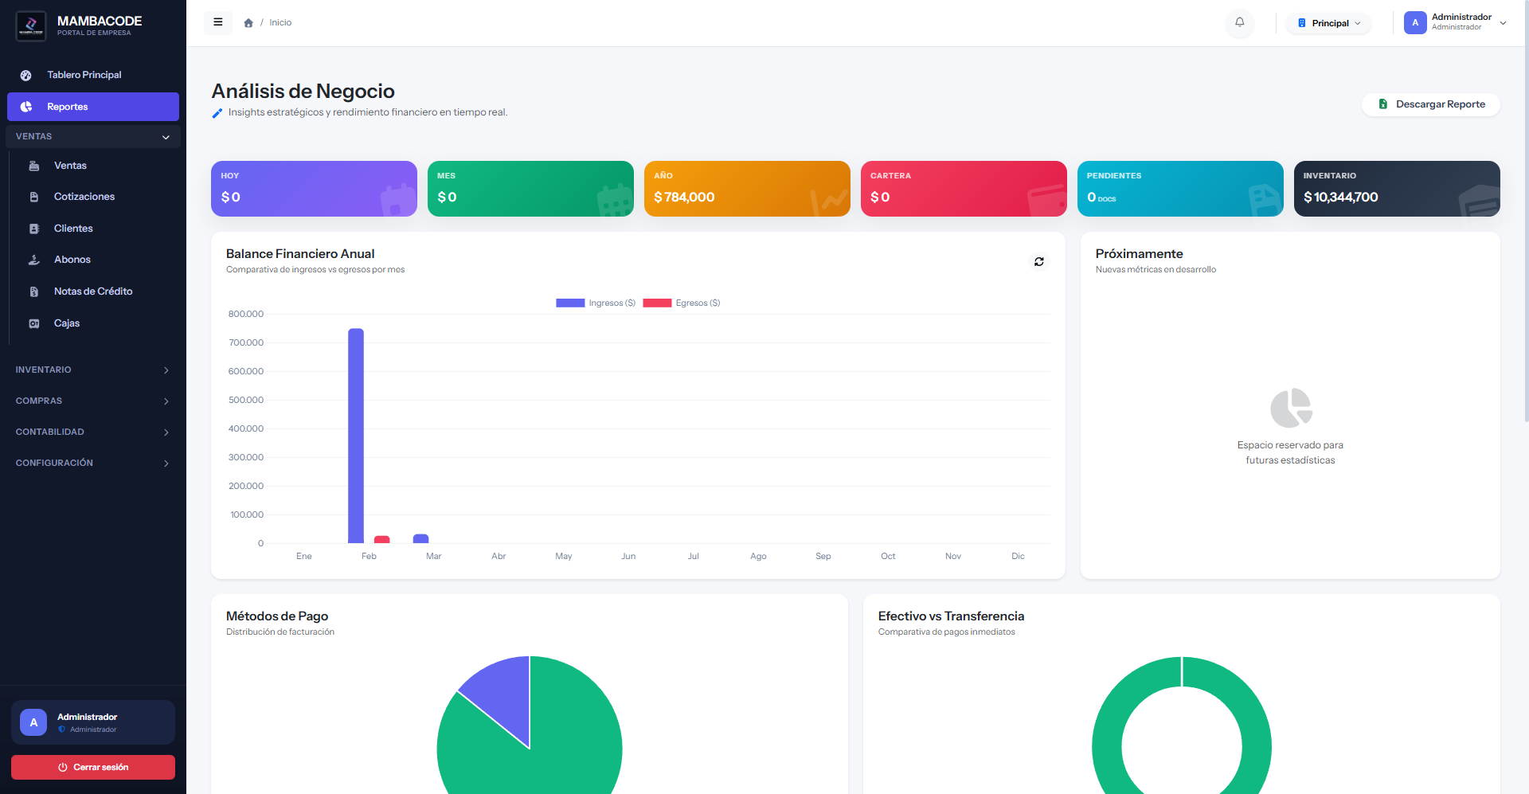
Task: Click the 'Balance Financiero Anual' title
Action: 300,254
